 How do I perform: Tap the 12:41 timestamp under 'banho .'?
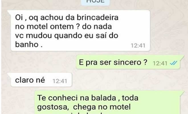click(138, 46)
